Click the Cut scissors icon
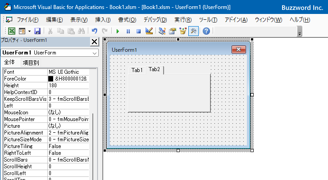The image size is (328, 180). pos(50,31)
